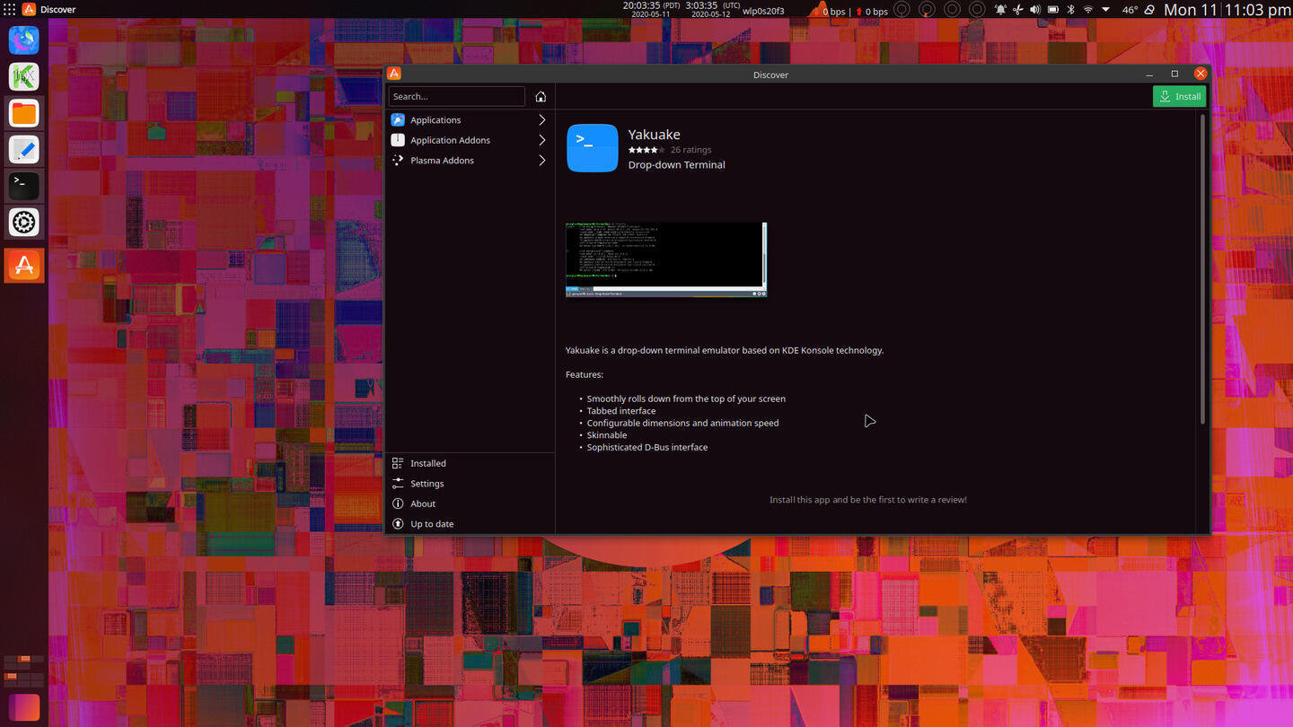Click the About info icon
The image size is (1293, 727).
pos(398,504)
